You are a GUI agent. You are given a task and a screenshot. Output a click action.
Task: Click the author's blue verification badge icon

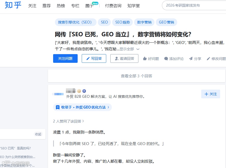pos(84,91)
